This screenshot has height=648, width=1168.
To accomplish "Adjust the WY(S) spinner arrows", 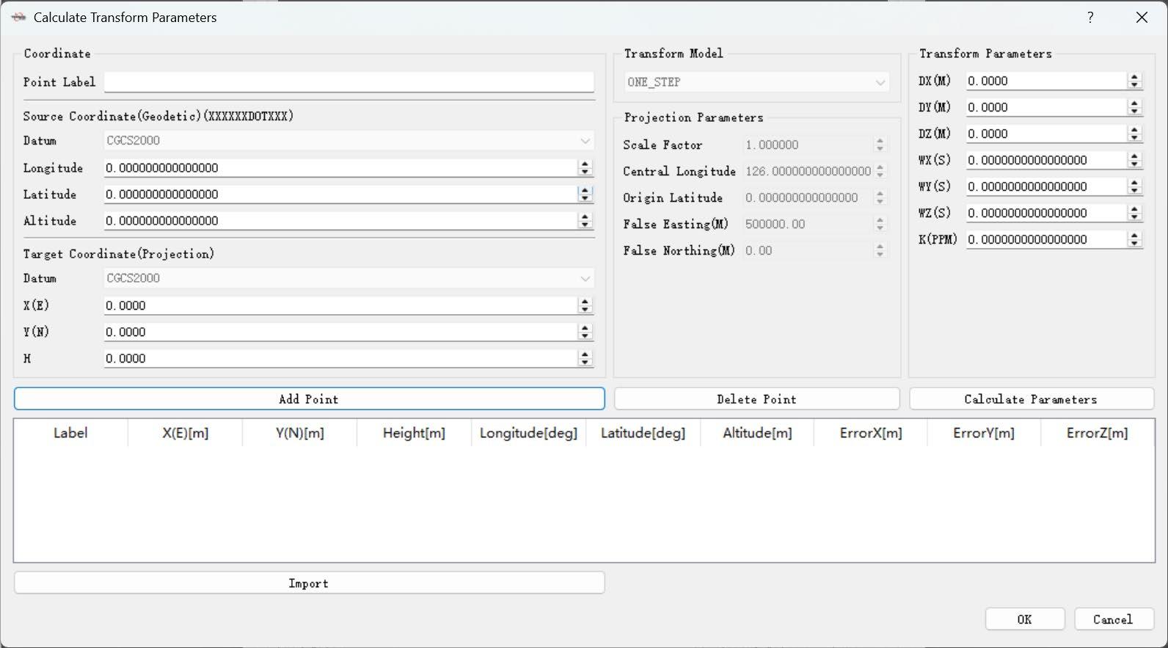I will 1135,186.
